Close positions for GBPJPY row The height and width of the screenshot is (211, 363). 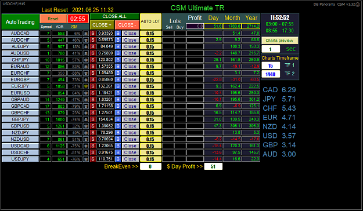point(130,119)
